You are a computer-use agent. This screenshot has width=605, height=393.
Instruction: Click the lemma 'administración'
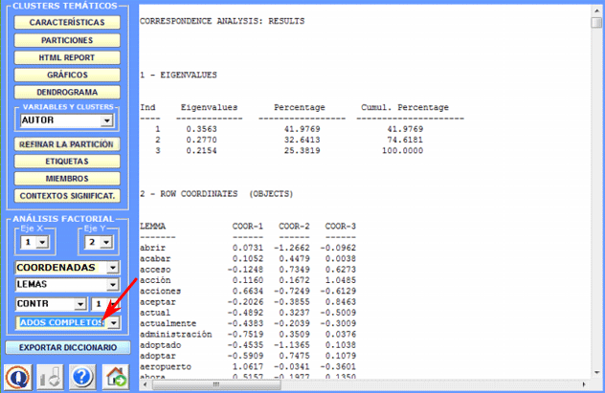pyautogui.click(x=176, y=334)
